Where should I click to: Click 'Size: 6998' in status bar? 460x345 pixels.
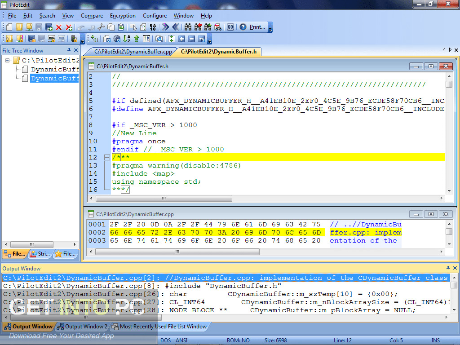tap(275, 341)
